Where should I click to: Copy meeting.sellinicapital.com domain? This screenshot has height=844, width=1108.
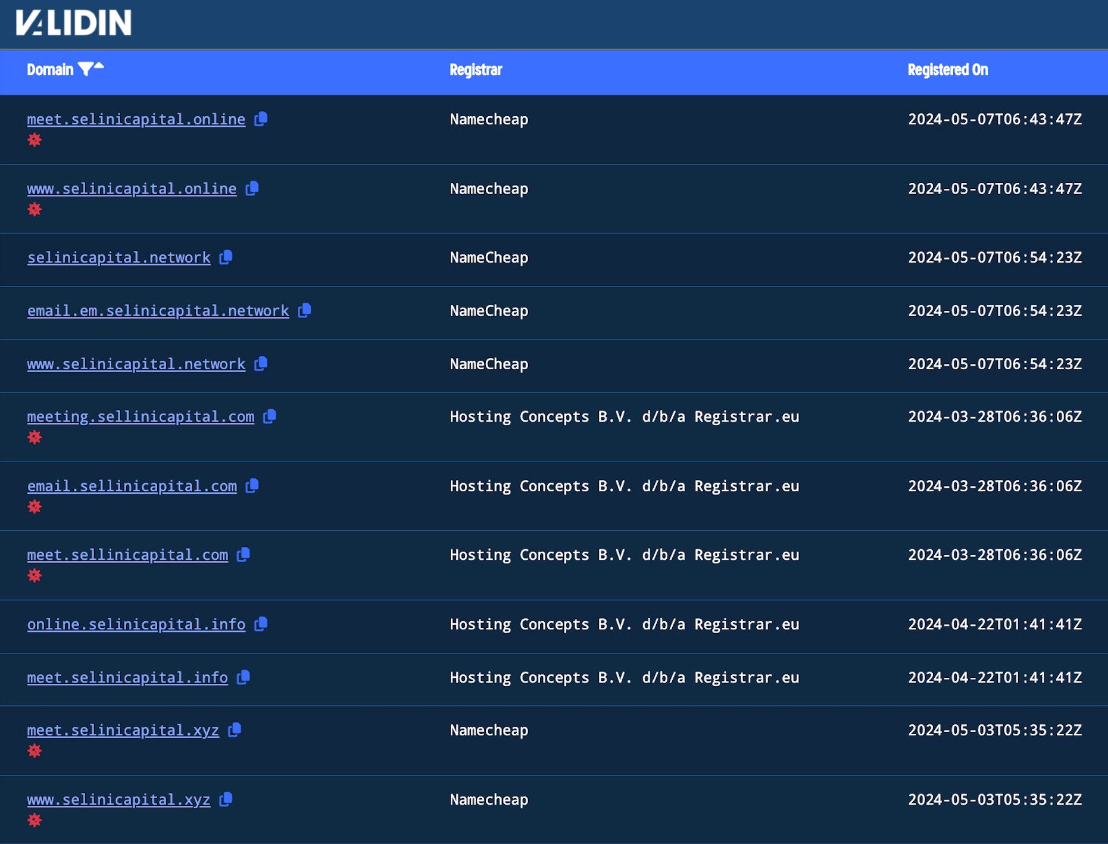270,416
